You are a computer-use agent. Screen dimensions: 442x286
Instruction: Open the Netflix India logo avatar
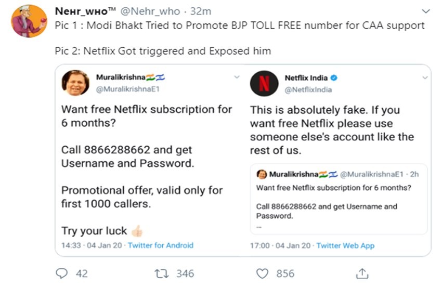click(x=264, y=83)
